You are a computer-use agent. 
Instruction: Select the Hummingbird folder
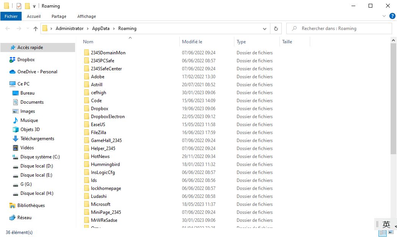coord(105,164)
